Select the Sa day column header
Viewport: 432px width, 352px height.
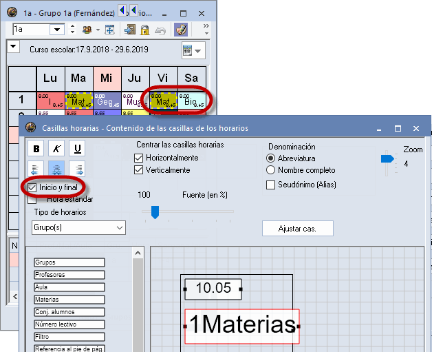click(192, 79)
